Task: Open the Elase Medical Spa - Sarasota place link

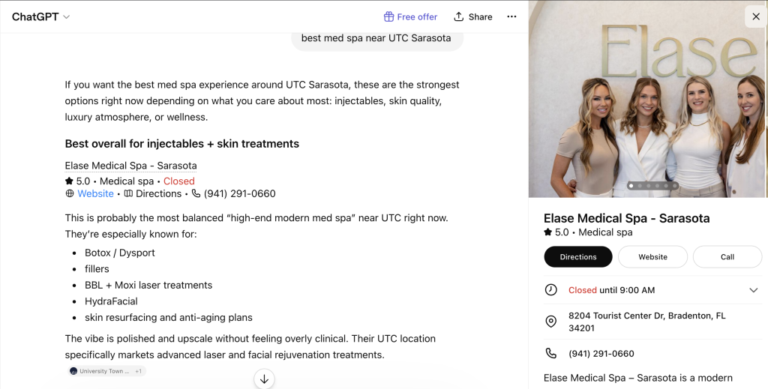Action: [130, 166]
